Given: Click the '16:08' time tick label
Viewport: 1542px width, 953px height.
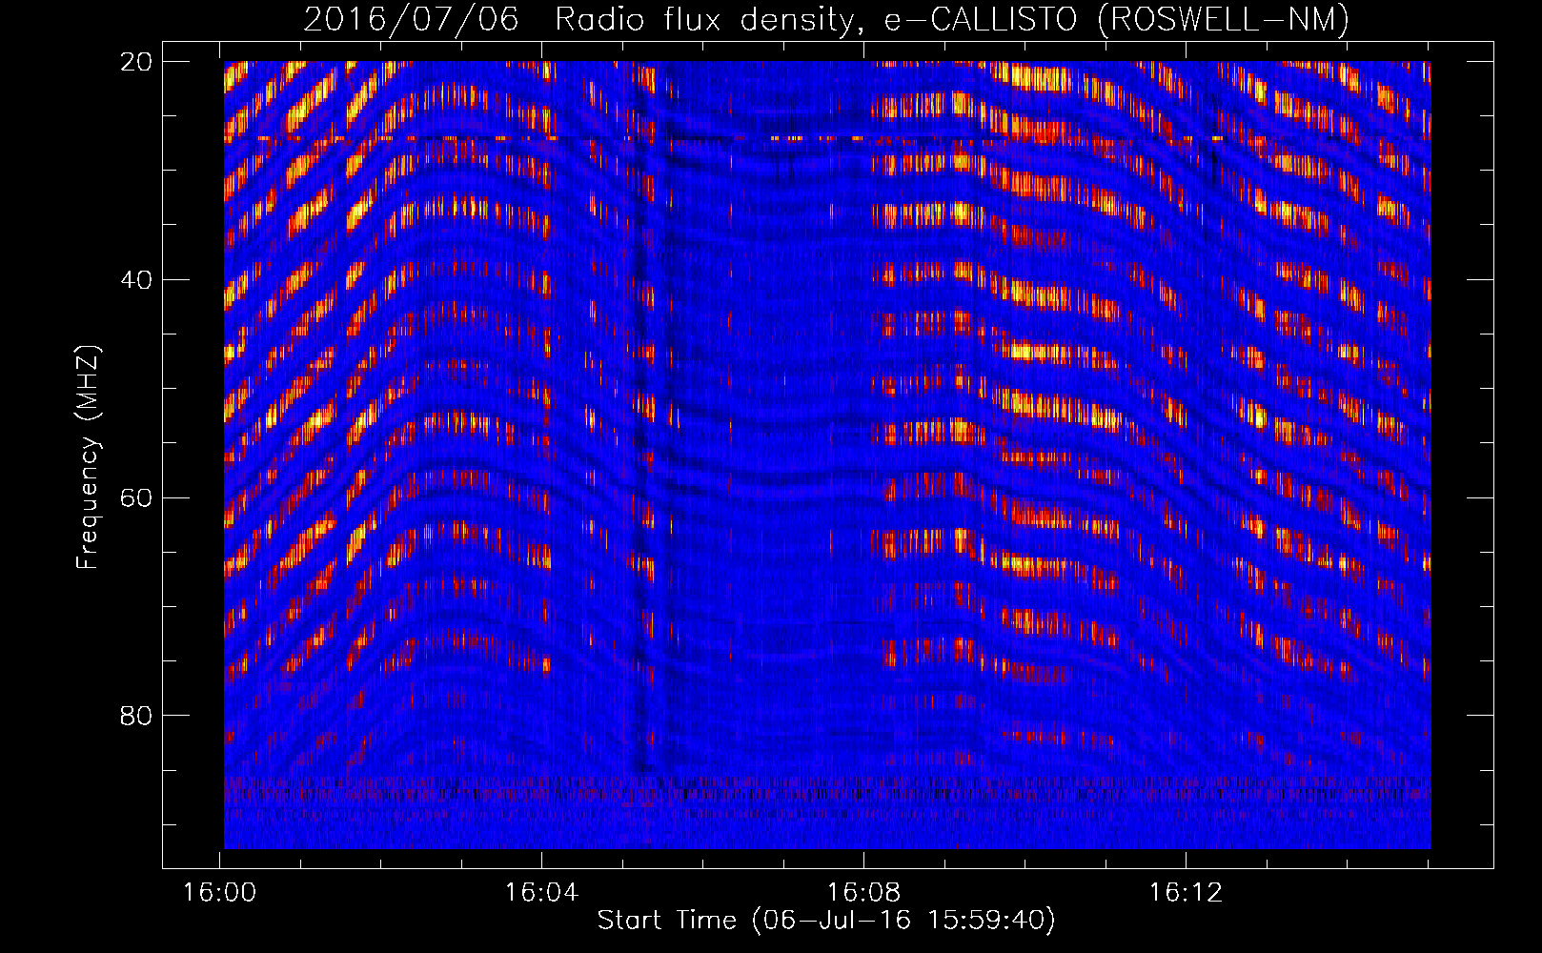Looking at the screenshot, I should click(x=864, y=893).
